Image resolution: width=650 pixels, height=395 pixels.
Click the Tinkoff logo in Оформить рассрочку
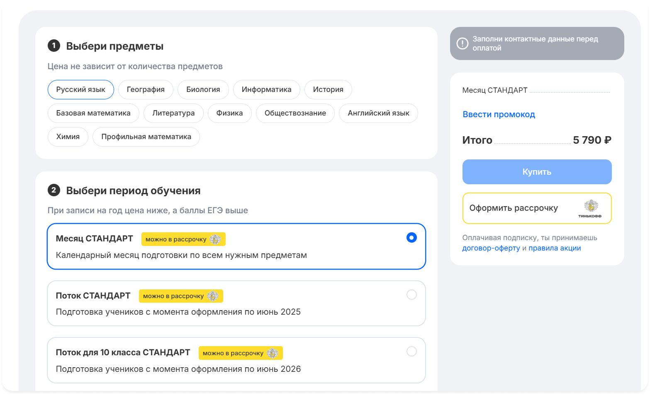coord(591,208)
